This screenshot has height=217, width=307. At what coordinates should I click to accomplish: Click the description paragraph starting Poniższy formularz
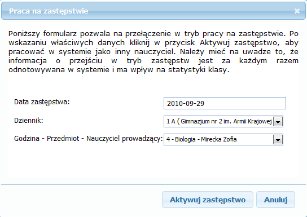pyautogui.click(x=153, y=52)
